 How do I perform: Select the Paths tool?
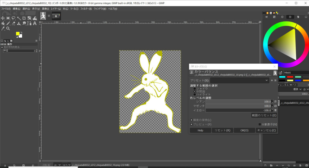(x=29, y=24)
